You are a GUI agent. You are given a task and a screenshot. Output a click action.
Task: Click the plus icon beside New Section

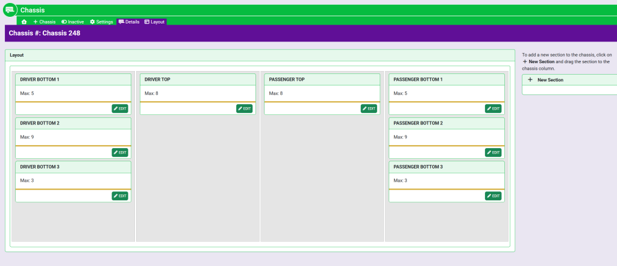pyautogui.click(x=530, y=79)
